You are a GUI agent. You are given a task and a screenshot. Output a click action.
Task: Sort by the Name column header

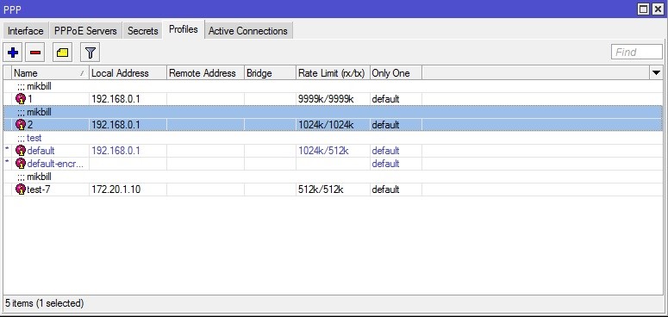[50, 73]
